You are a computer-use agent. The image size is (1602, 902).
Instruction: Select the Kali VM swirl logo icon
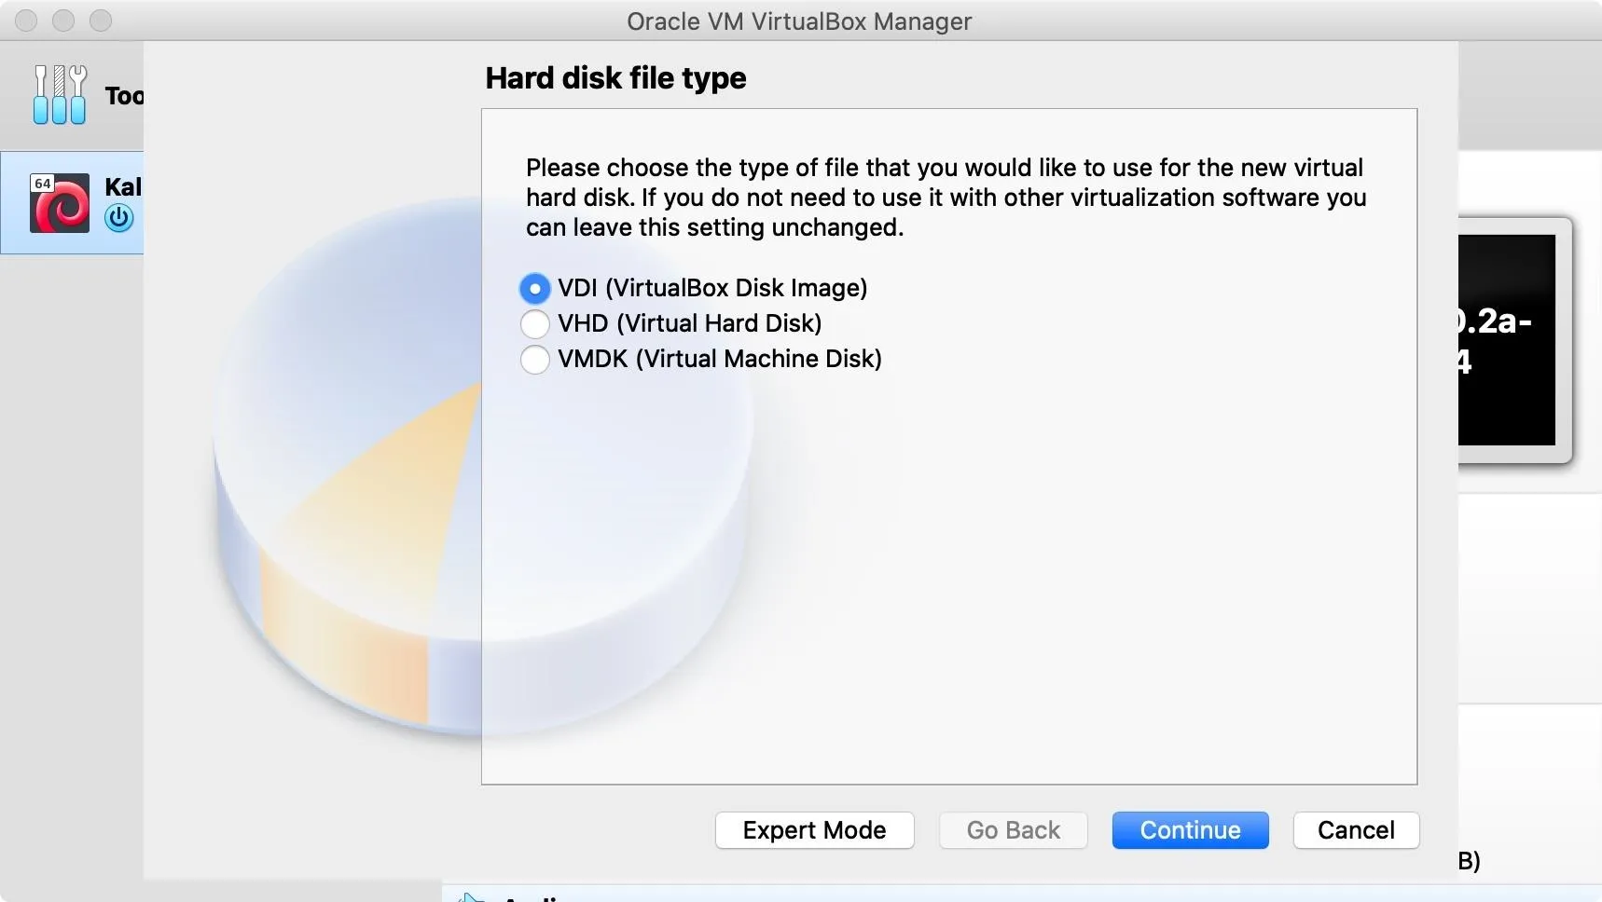61,203
